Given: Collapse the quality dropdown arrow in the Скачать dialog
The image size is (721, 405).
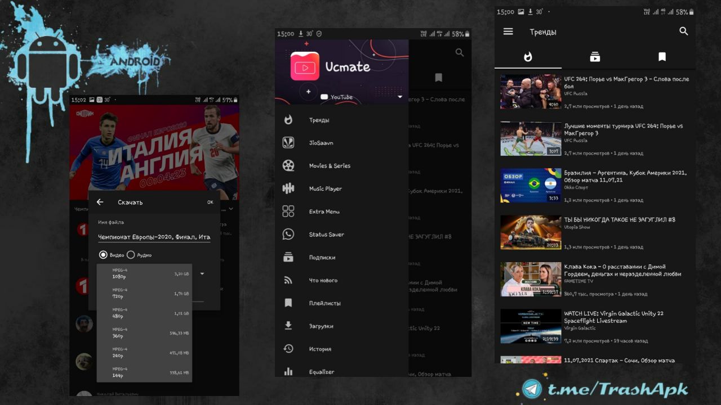Looking at the screenshot, I should (202, 274).
